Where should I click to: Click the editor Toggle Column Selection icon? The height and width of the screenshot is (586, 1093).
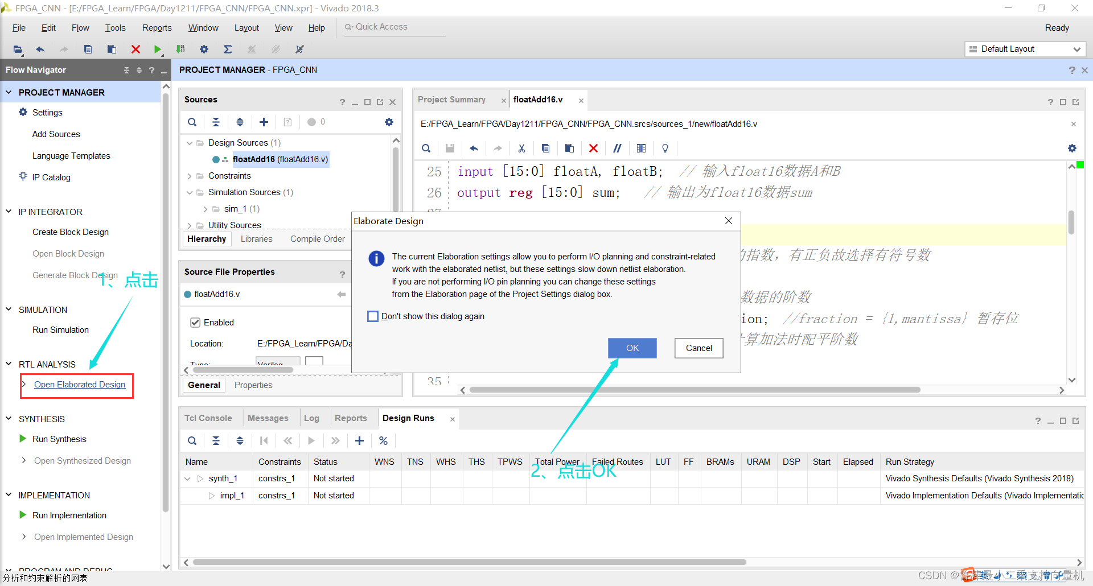pos(641,148)
